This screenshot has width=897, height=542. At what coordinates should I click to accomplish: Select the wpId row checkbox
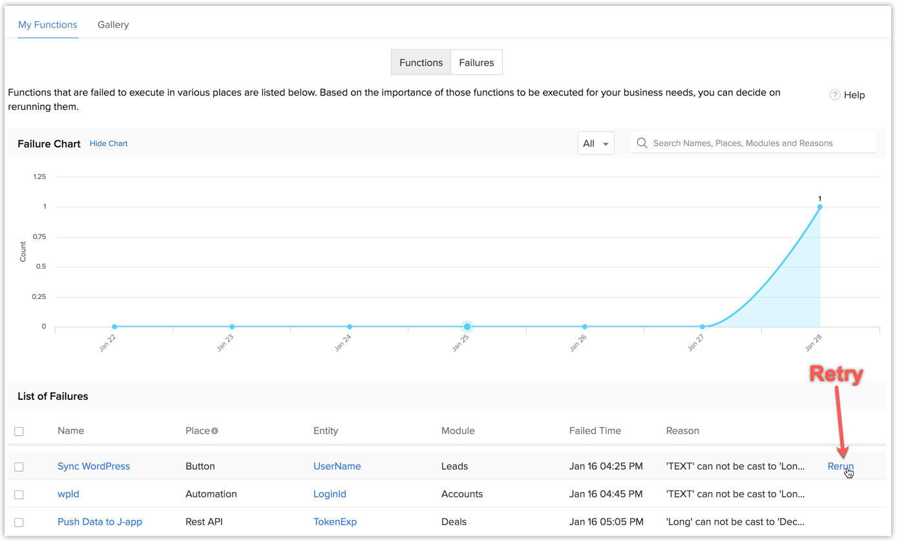pyautogui.click(x=19, y=494)
